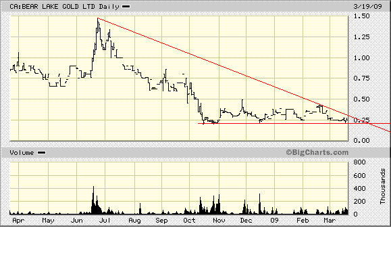
Task: Select the 0.50 price axis label
Action: coord(361,99)
